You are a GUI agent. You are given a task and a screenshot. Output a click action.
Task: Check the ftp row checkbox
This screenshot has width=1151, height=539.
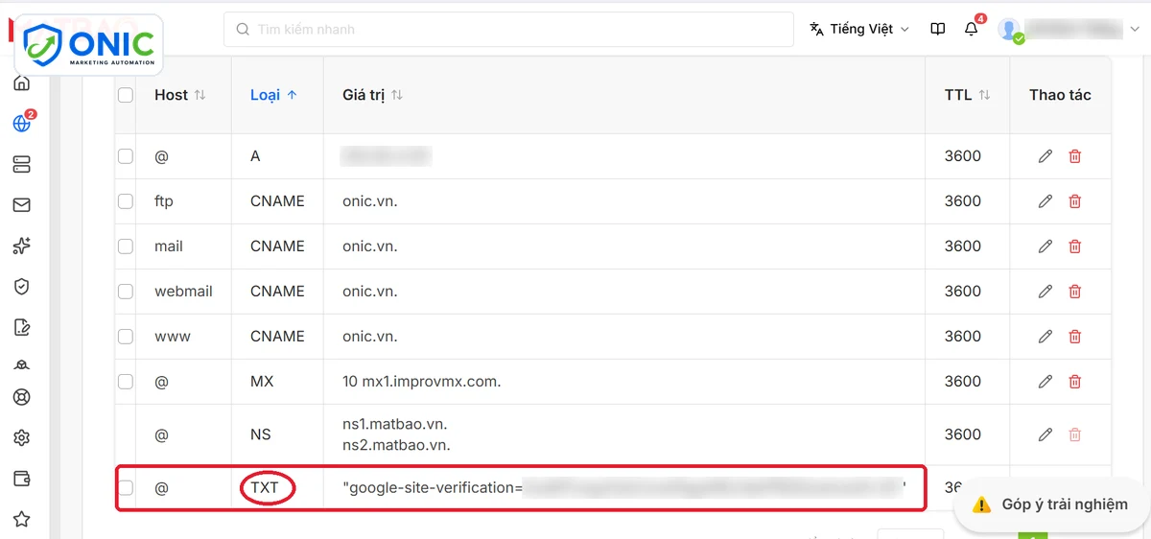(x=126, y=201)
